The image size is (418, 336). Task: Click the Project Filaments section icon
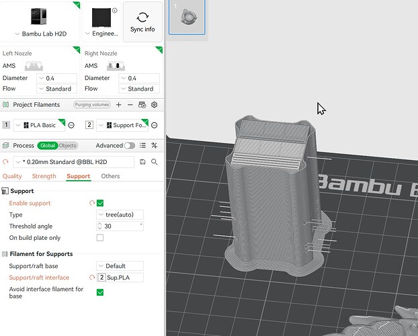[6, 105]
